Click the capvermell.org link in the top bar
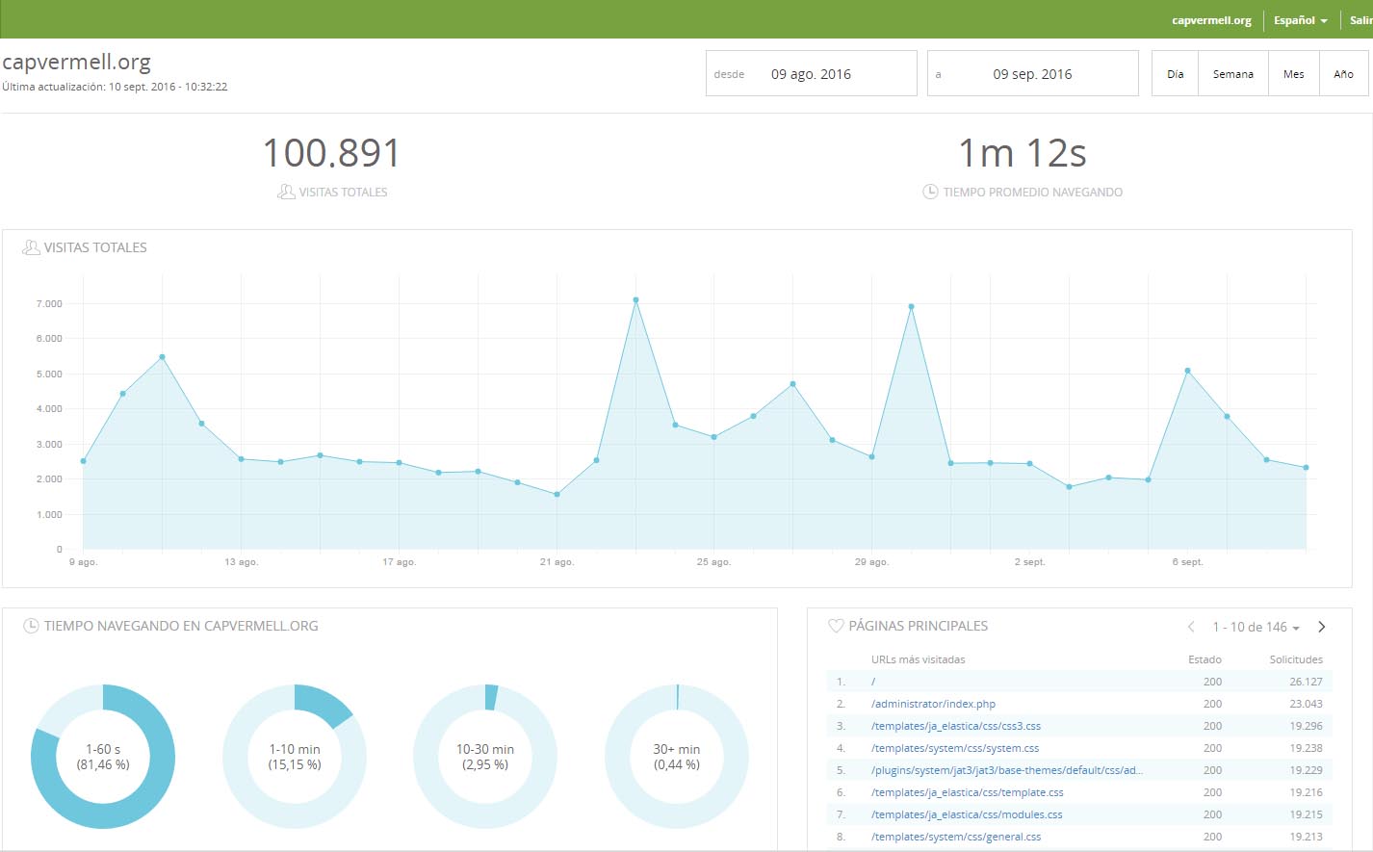 (x=1211, y=20)
